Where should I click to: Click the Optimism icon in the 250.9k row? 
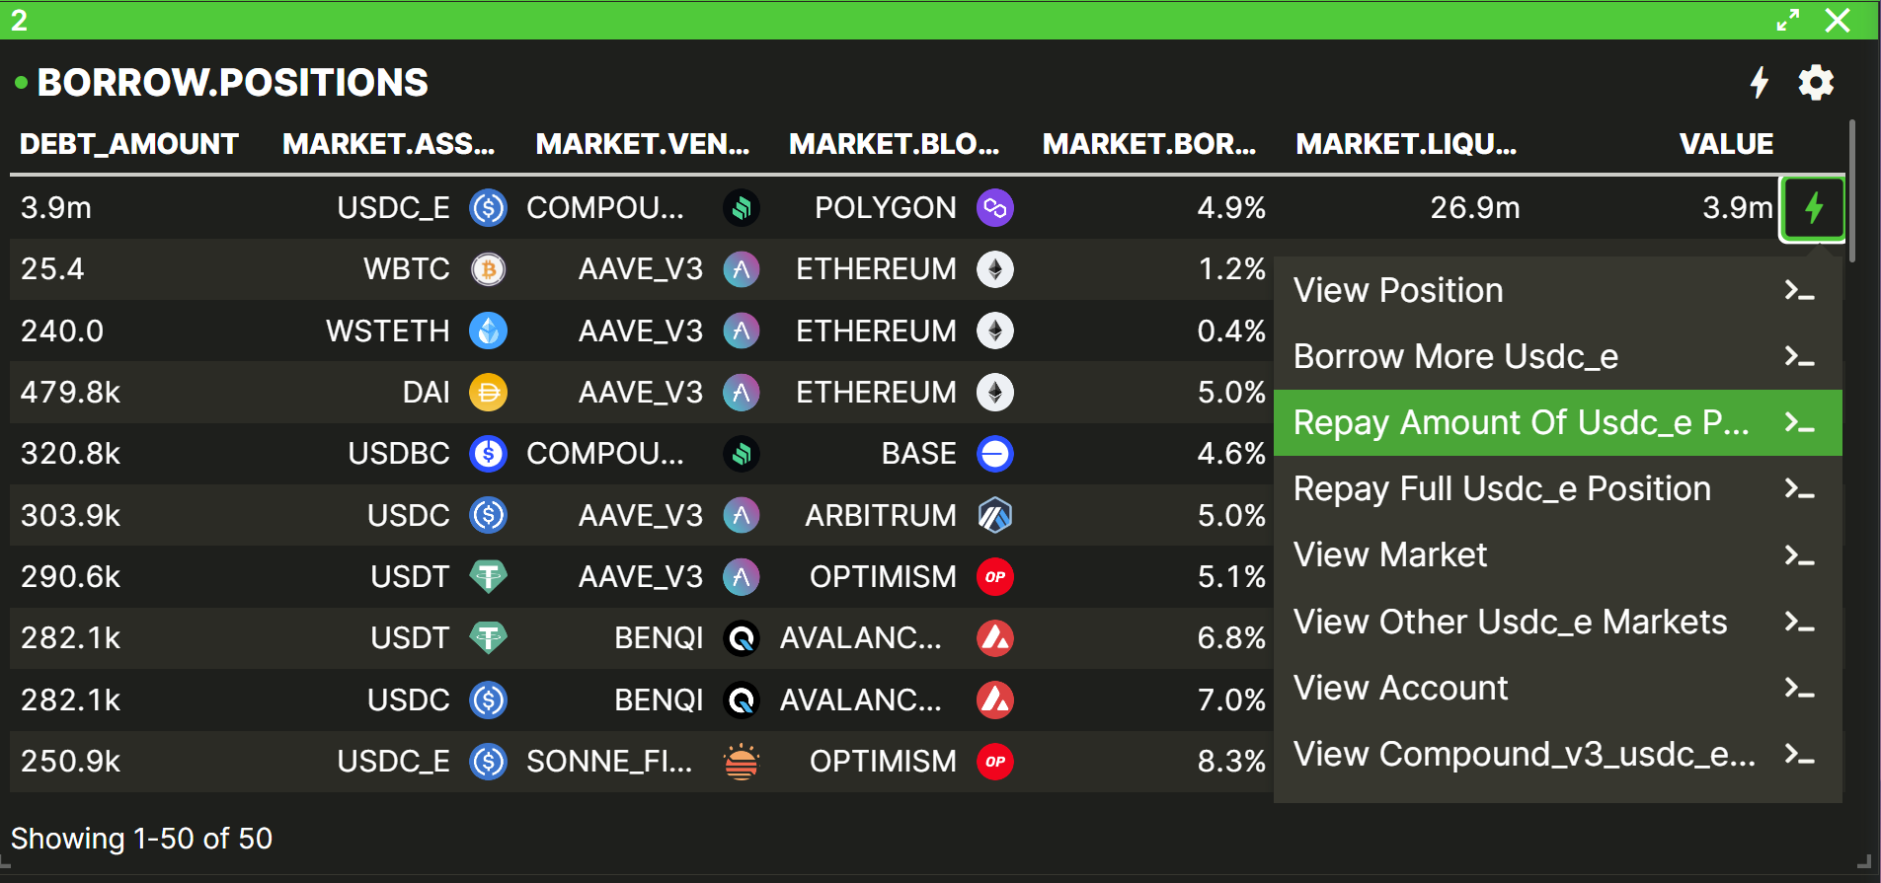[995, 762]
